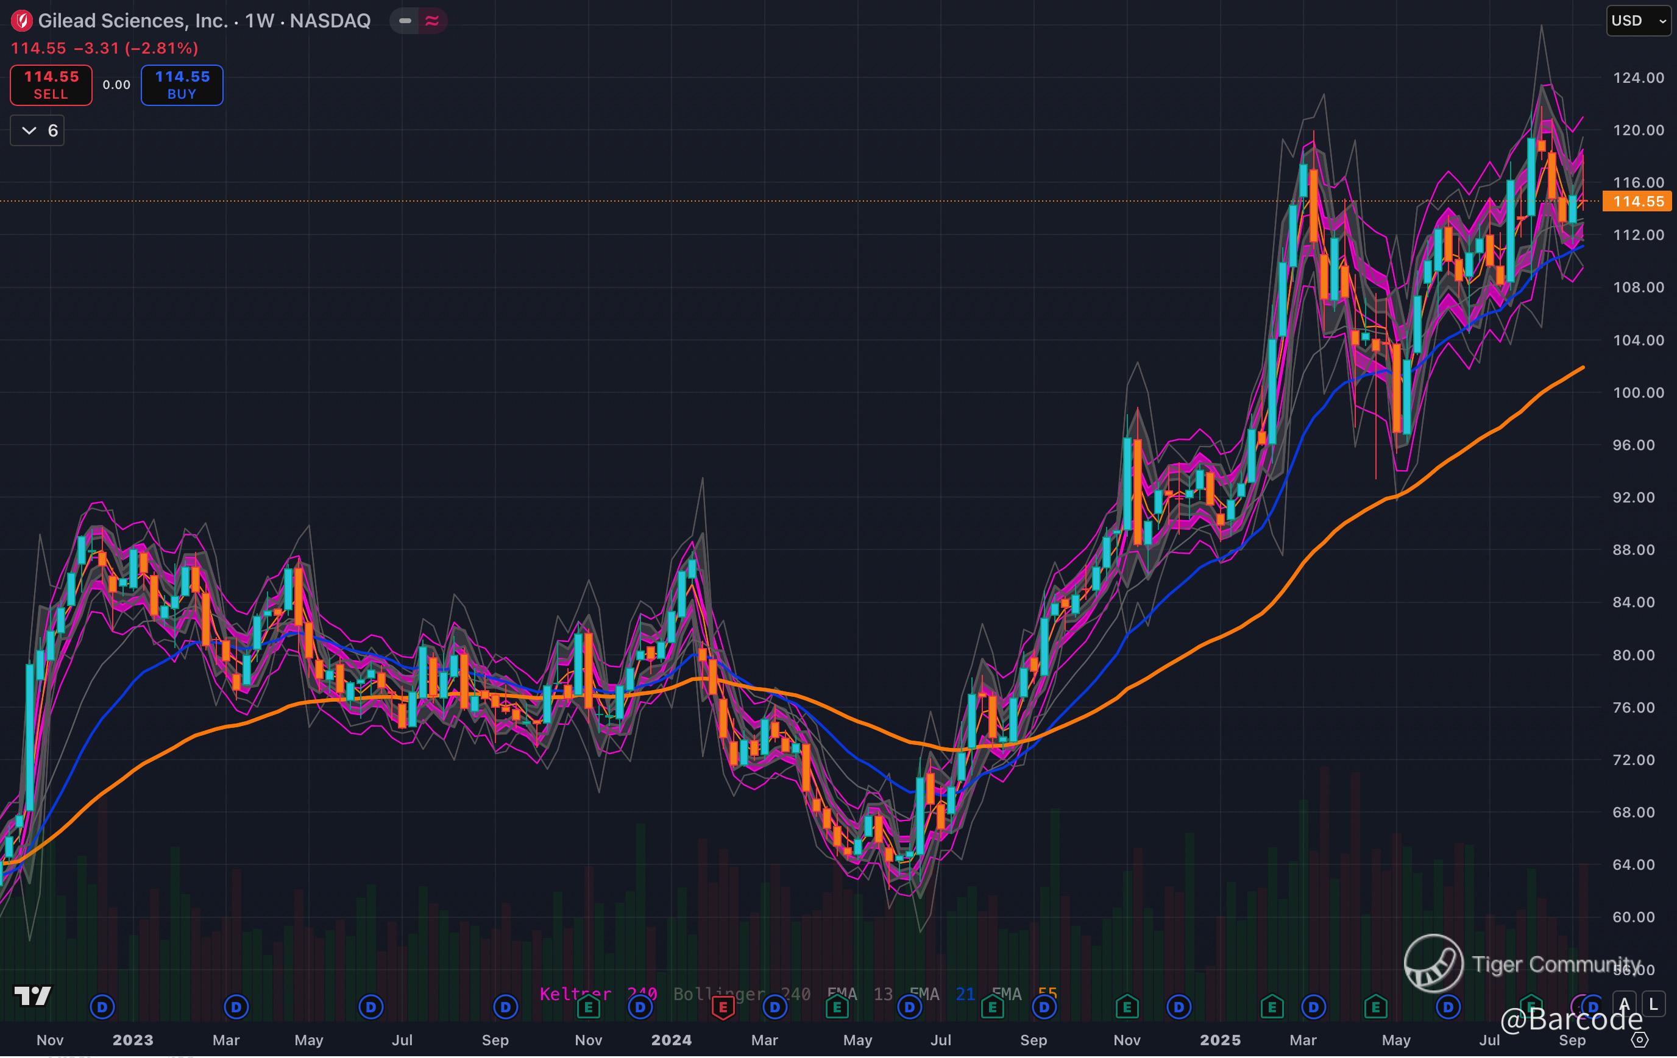Image resolution: width=1677 pixels, height=1058 pixels.
Task: Click the Gilead Sciences logo icon
Action: (x=21, y=21)
